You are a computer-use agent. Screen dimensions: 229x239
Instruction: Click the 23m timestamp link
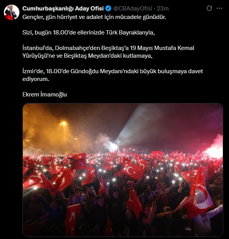tap(163, 9)
